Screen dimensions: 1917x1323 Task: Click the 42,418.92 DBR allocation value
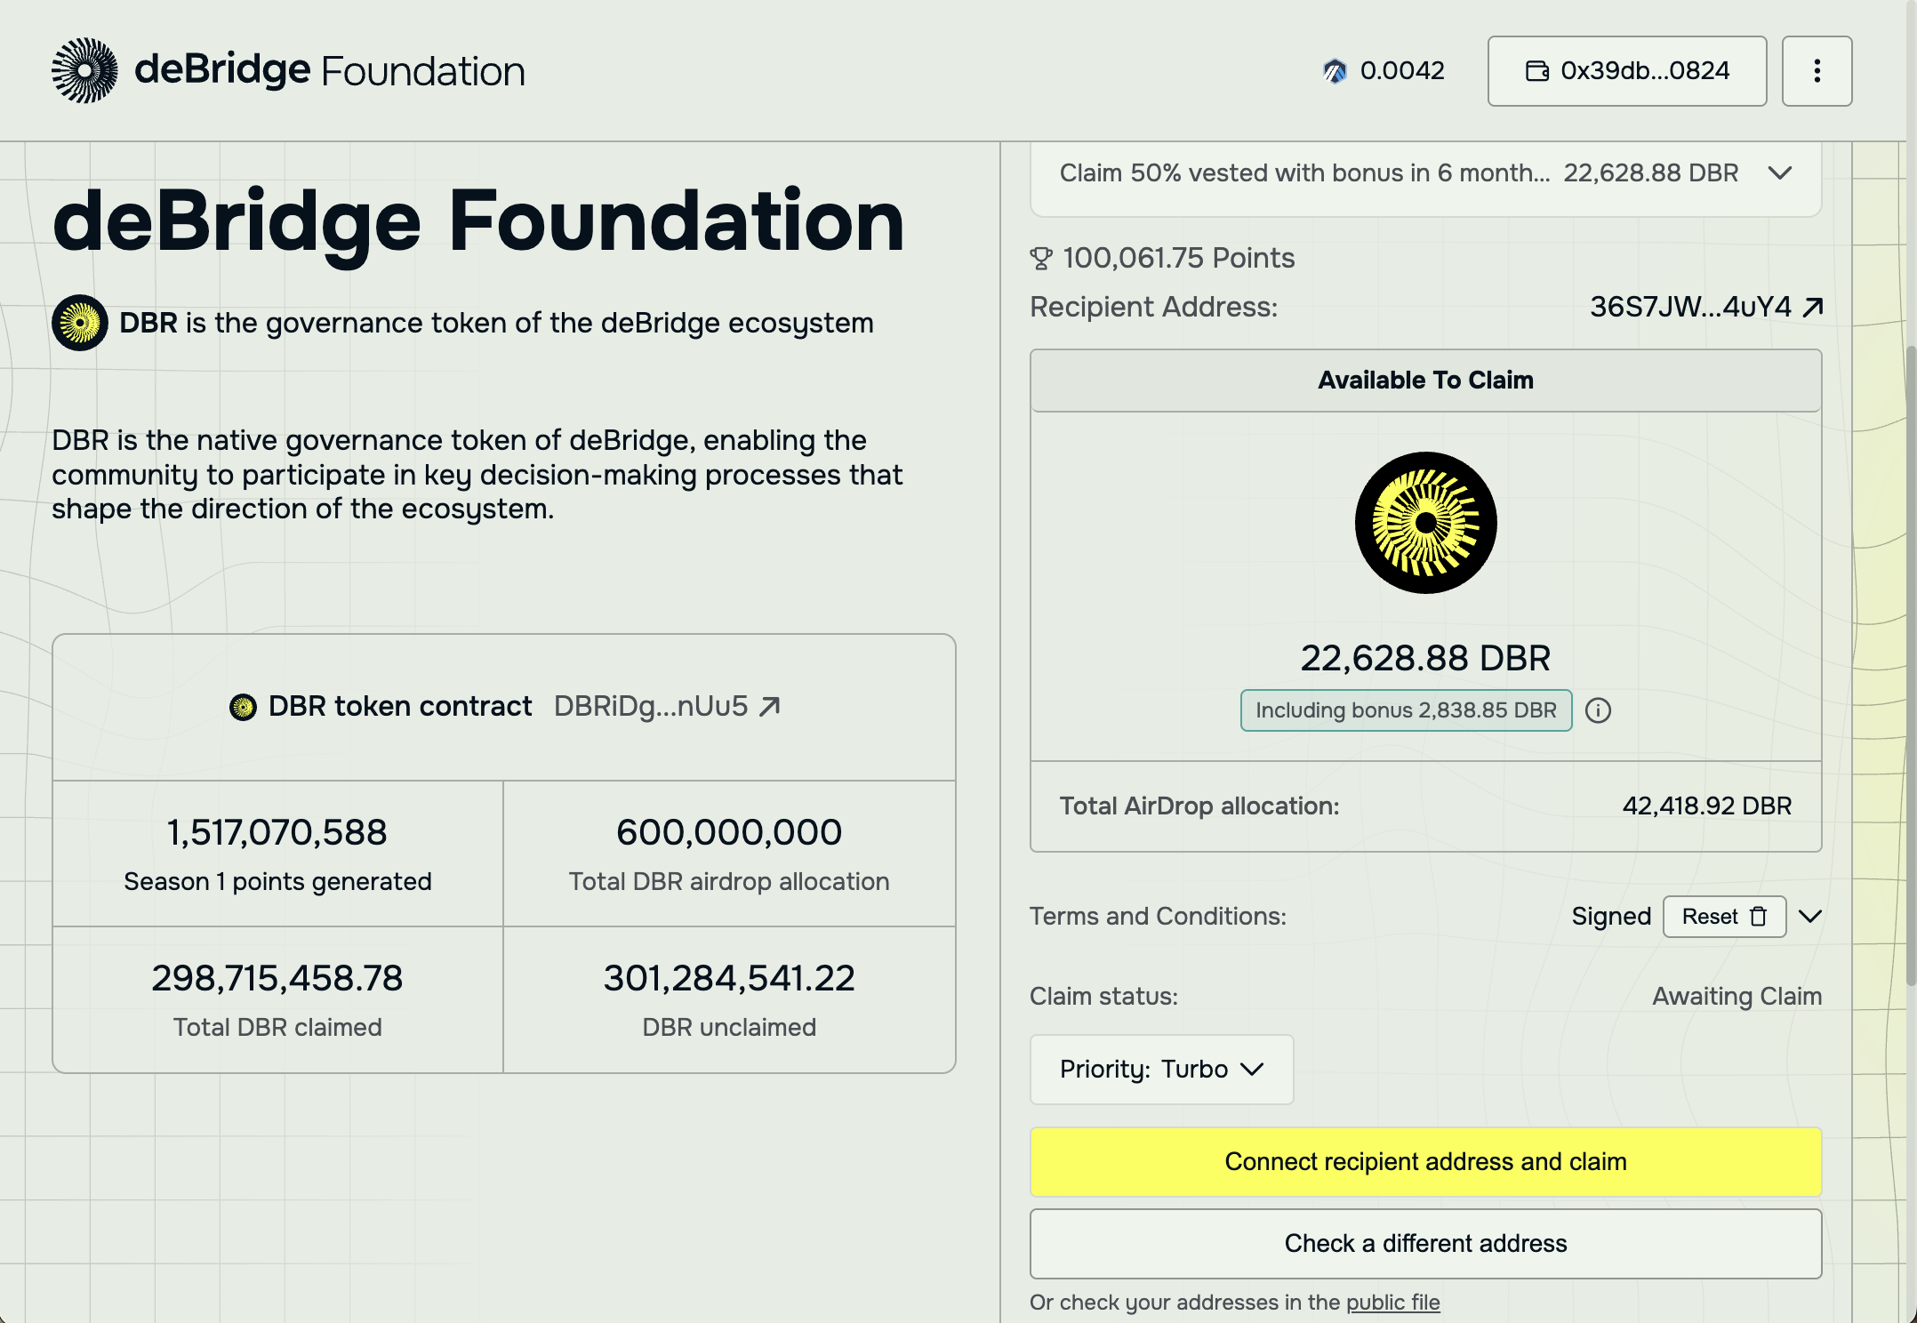click(x=1706, y=806)
